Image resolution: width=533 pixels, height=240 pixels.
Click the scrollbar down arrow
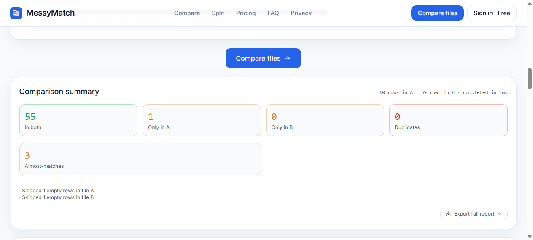point(530,237)
